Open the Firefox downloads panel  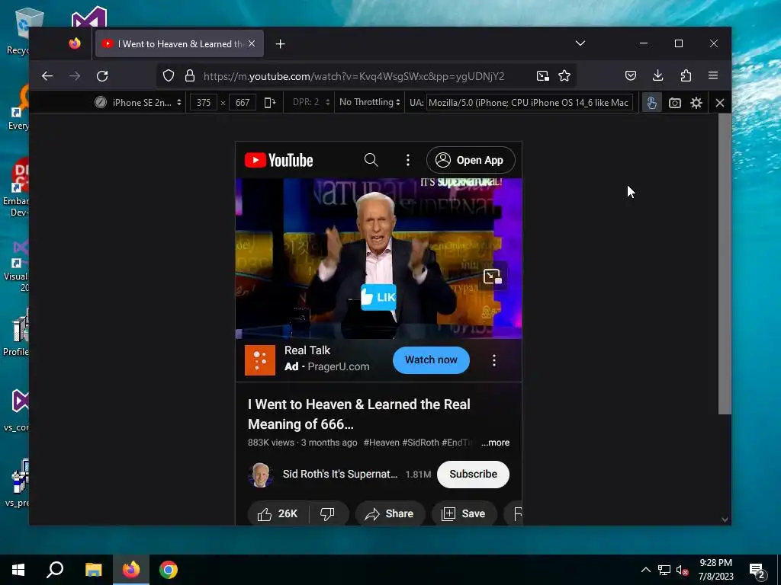pyautogui.click(x=658, y=75)
